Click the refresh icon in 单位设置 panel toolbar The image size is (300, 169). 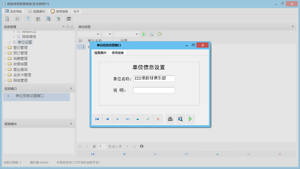coord(159,34)
